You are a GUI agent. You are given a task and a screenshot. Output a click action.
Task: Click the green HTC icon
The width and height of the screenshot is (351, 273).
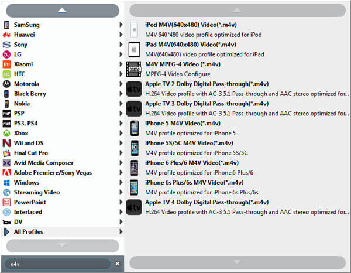coord(6,74)
